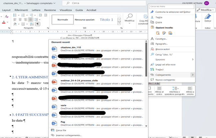Click the paragraph shading bucket icon
Image resolution: width=216 pixels, height=138 pixels.
coord(15,24)
